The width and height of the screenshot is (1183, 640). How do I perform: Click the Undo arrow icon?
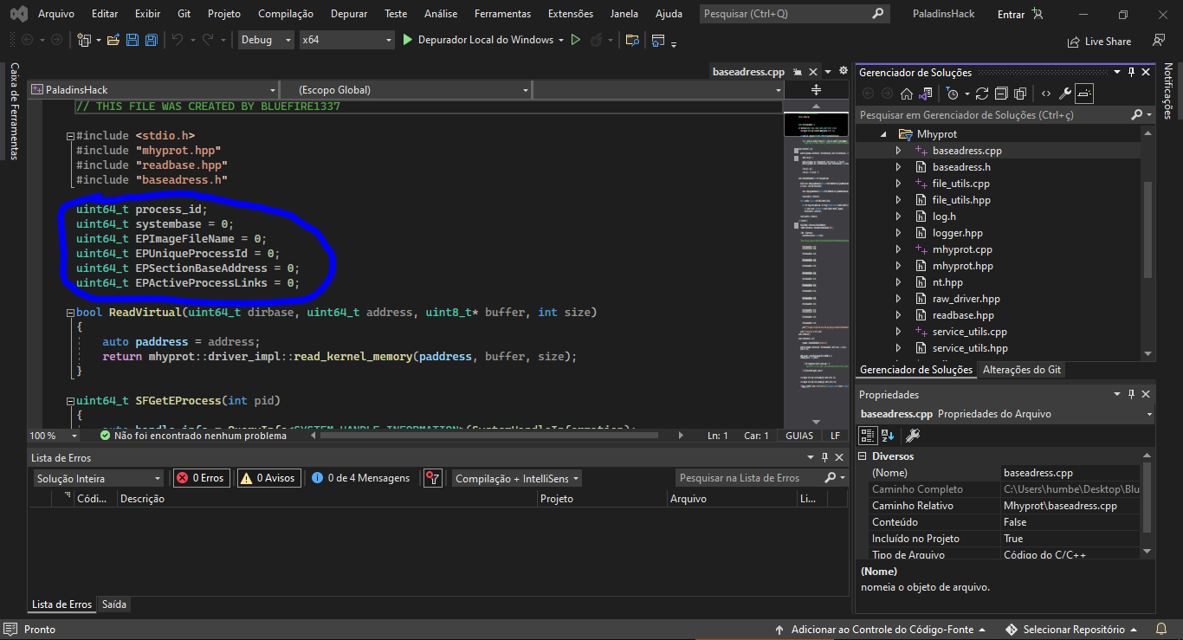tap(178, 40)
